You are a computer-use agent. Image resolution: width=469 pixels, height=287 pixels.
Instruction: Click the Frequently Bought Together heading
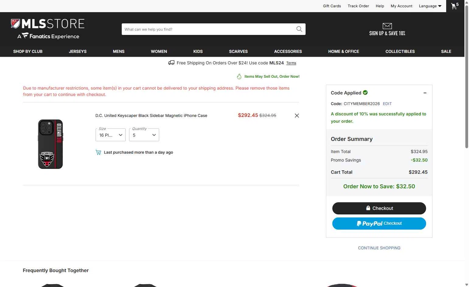coord(56,270)
